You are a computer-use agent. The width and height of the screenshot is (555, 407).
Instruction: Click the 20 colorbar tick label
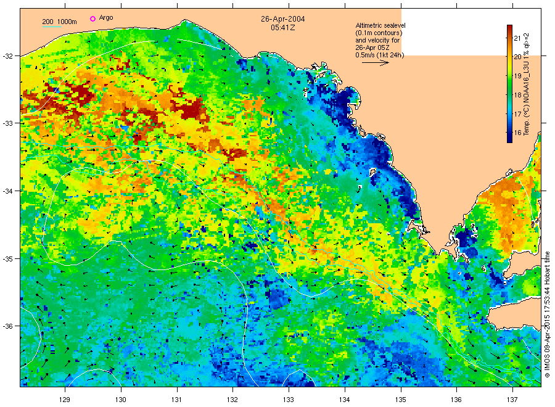point(517,57)
